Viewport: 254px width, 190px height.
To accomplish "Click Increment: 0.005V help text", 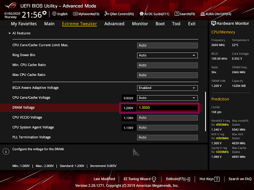I will [103, 166].
